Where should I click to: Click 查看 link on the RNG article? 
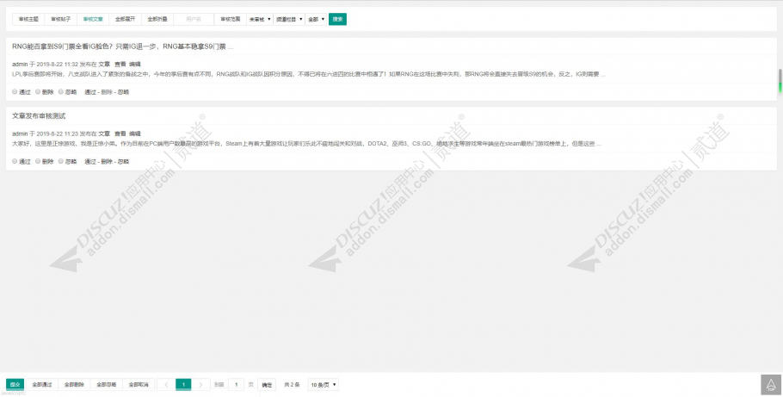[x=120, y=65]
